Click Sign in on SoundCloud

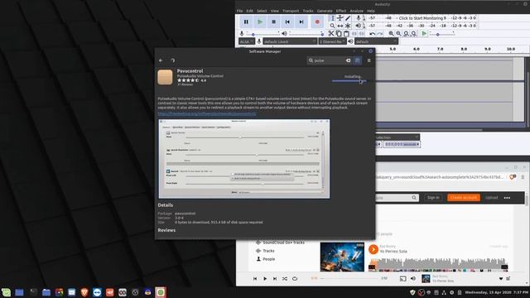coord(433,198)
